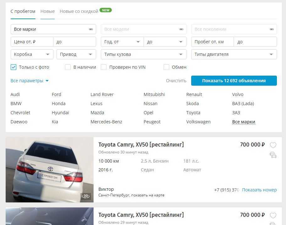The height and width of the screenshot is (225, 286).
Task: Open the Новые со скидкой tab
Action: pos(79,11)
